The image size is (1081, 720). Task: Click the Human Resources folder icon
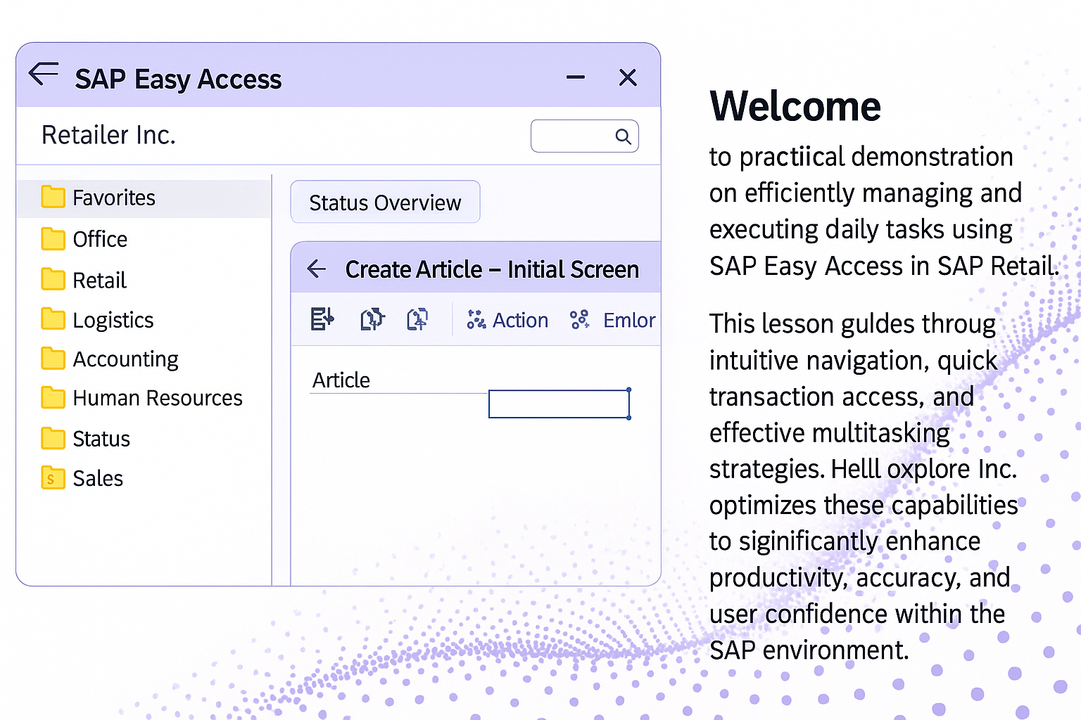53,397
